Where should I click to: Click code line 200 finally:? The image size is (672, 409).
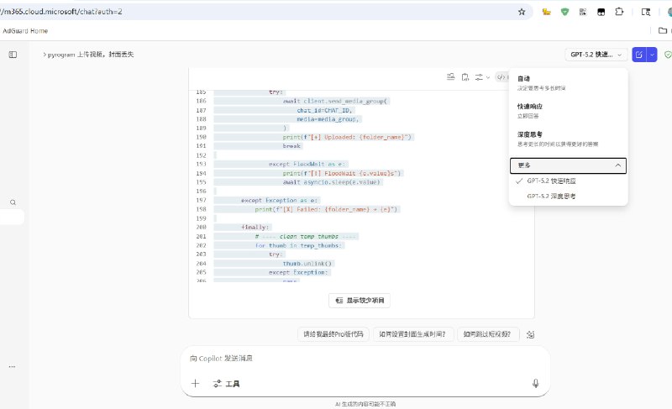pyautogui.click(x=255, y=228)
